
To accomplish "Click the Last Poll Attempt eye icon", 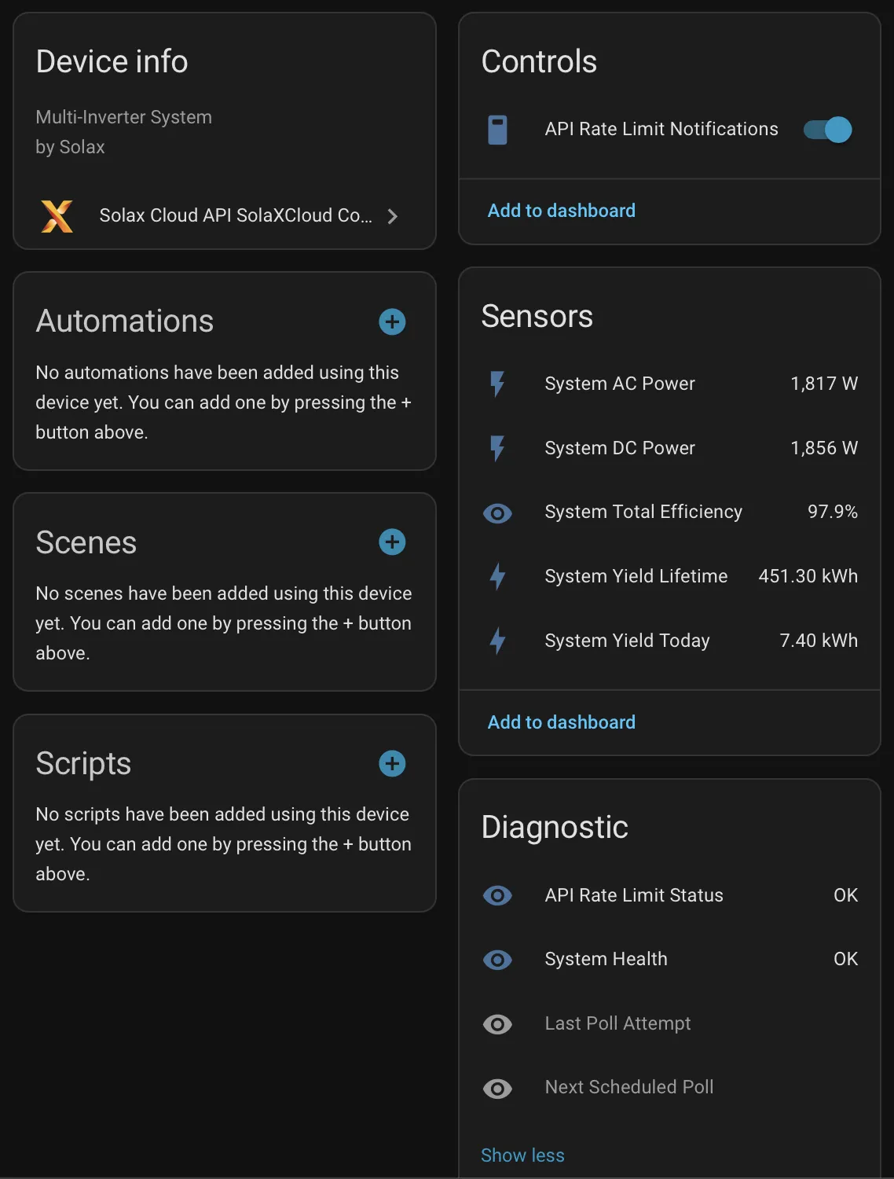I will (497, 1024).
